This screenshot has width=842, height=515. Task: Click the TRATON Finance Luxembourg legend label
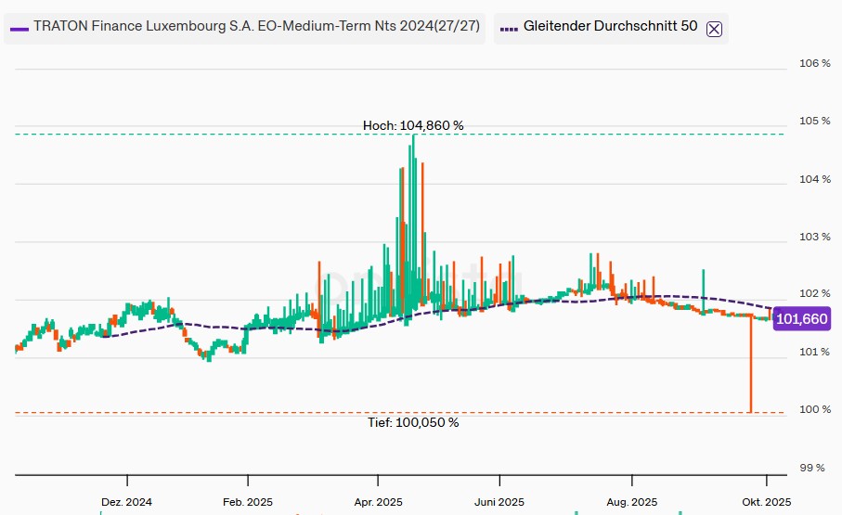tap(256, 27)
